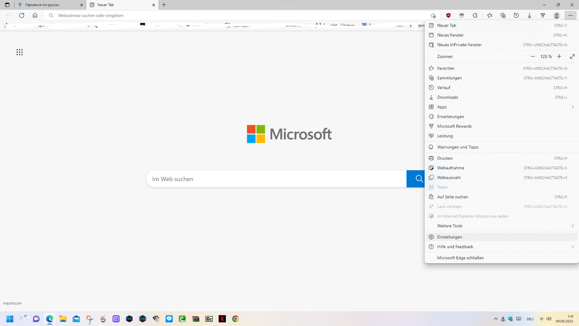Open WinRAR from taskbar

(196, 319)
